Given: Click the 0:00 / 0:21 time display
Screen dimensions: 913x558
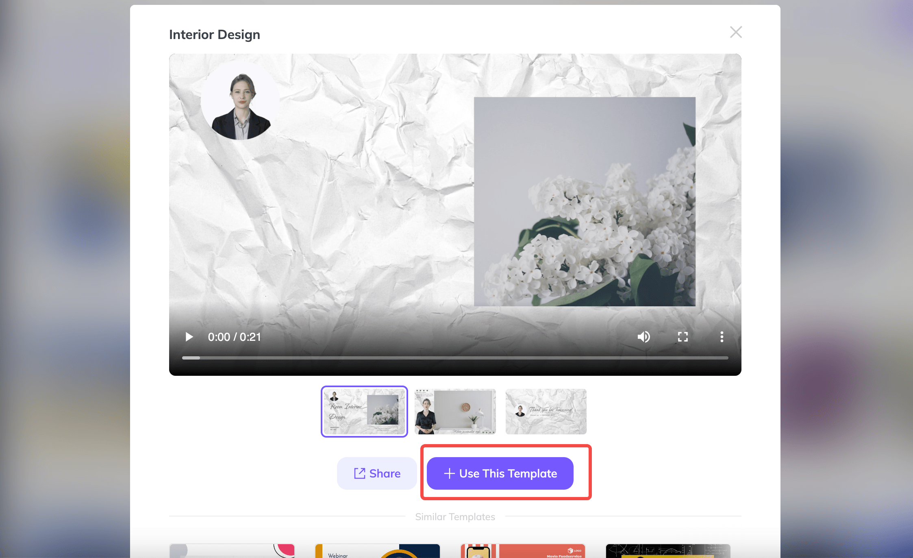Looking at the screenshot, I should (x=234, y=337).
